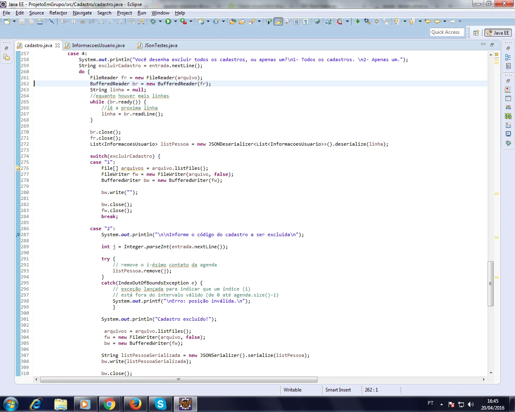Open the New wizard dropdown arrow
This screenshot has height=412, width=515.
click(14, 21)
